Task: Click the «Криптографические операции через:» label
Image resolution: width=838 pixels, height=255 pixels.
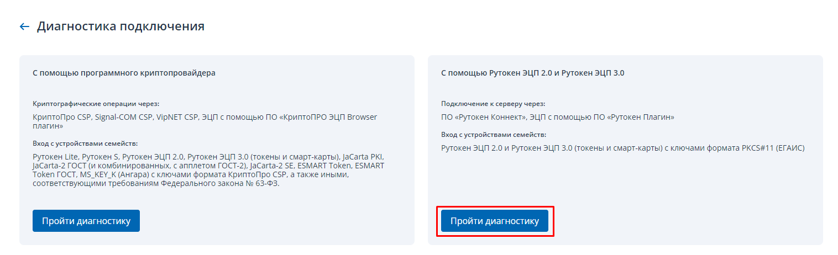Action: (96, 104)
